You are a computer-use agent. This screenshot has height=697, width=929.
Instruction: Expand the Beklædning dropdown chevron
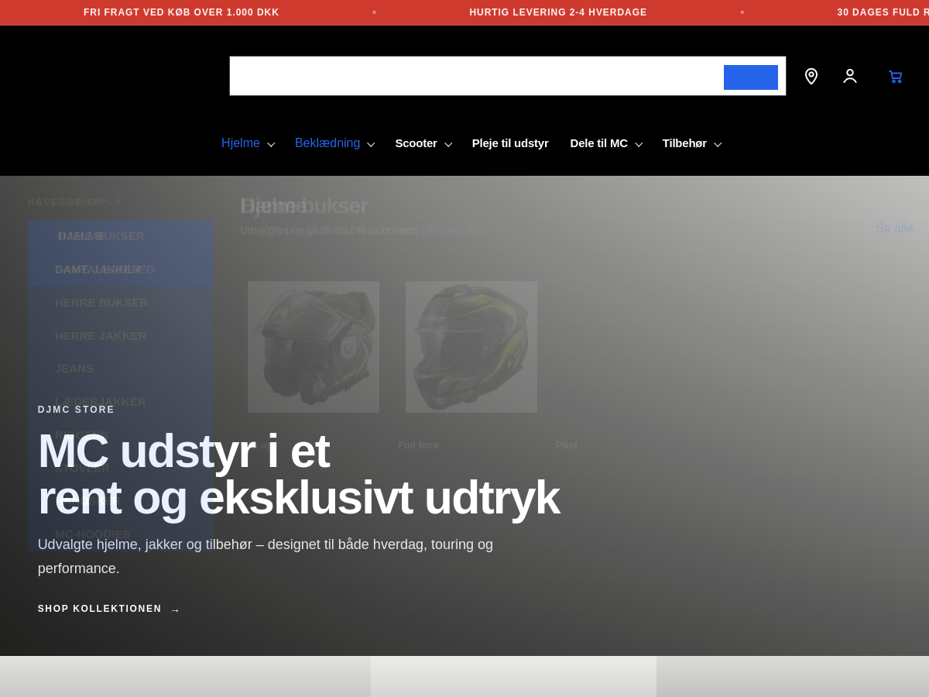[371, 144]
